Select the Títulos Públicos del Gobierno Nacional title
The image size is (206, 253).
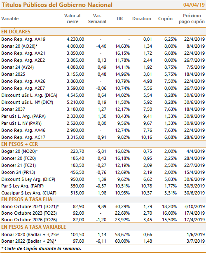click(57, 5)
